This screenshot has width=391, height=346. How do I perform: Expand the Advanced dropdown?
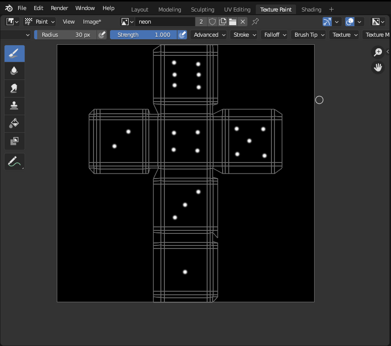(209, 35)
